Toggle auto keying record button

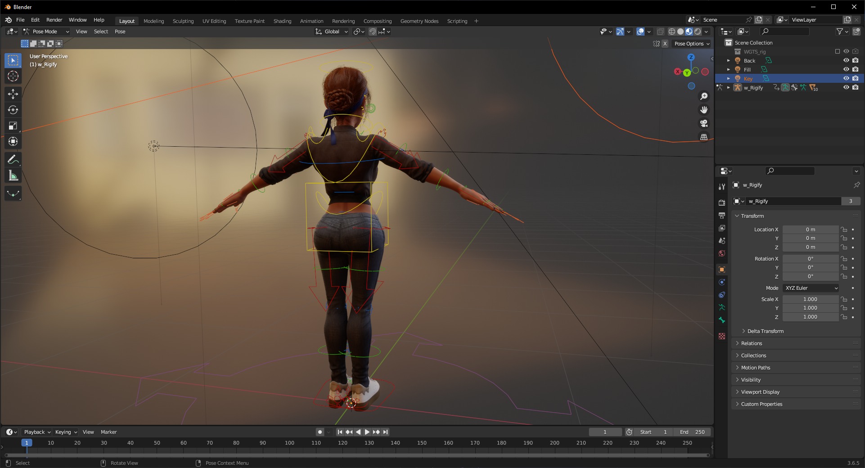(x=320, y=432)
